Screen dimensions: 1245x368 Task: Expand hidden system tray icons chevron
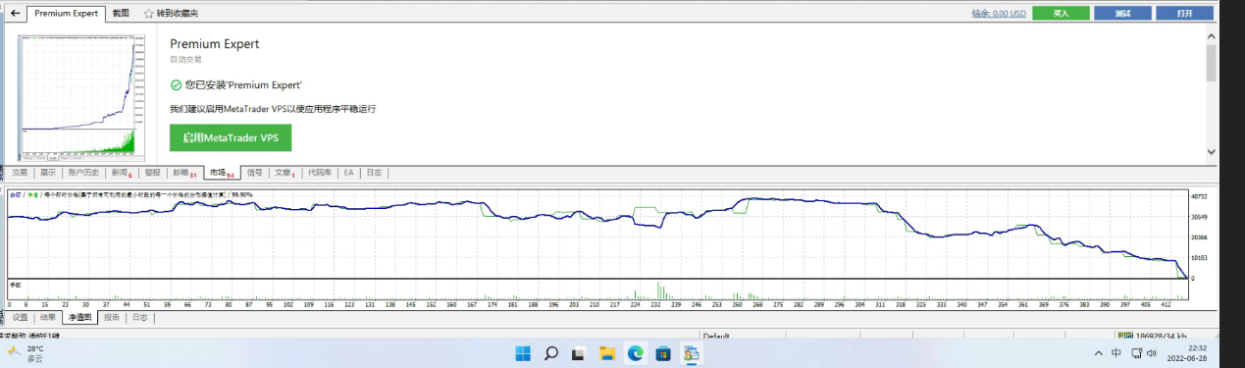click(1097, 352)
